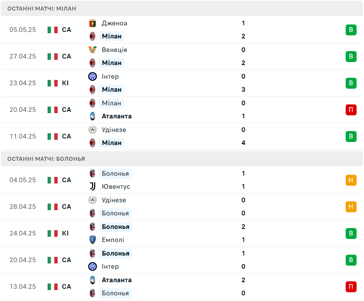Click win badge for the Bologna–Inter match

click(351, 260)
